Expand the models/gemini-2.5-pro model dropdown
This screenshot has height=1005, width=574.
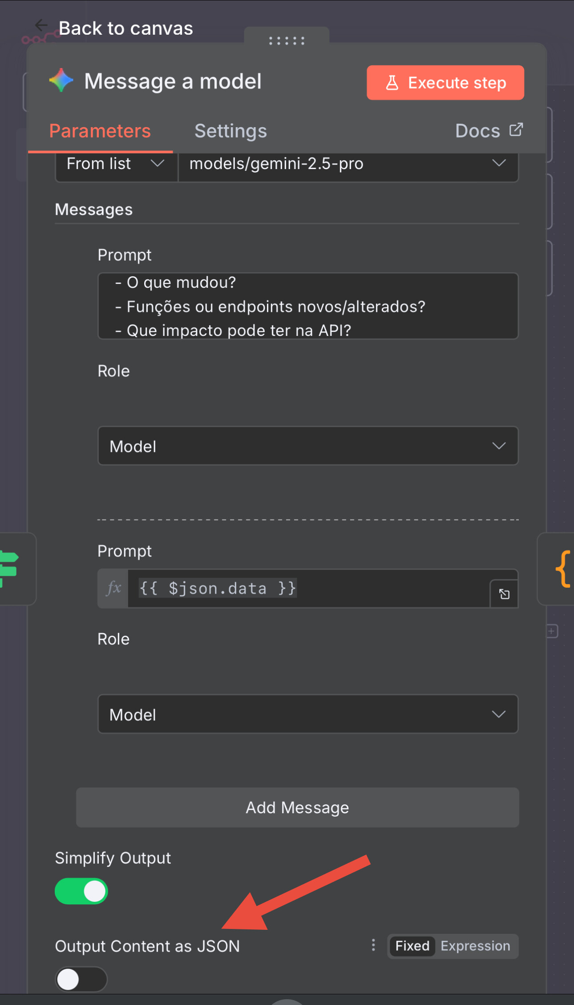[x=348, y=164]
